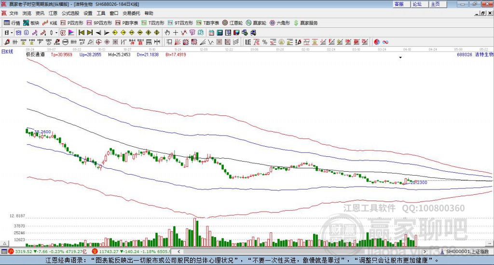Open the 江恩轮 Gann wheel
This screenshot has height=265, width=494.
pos(233,23)
